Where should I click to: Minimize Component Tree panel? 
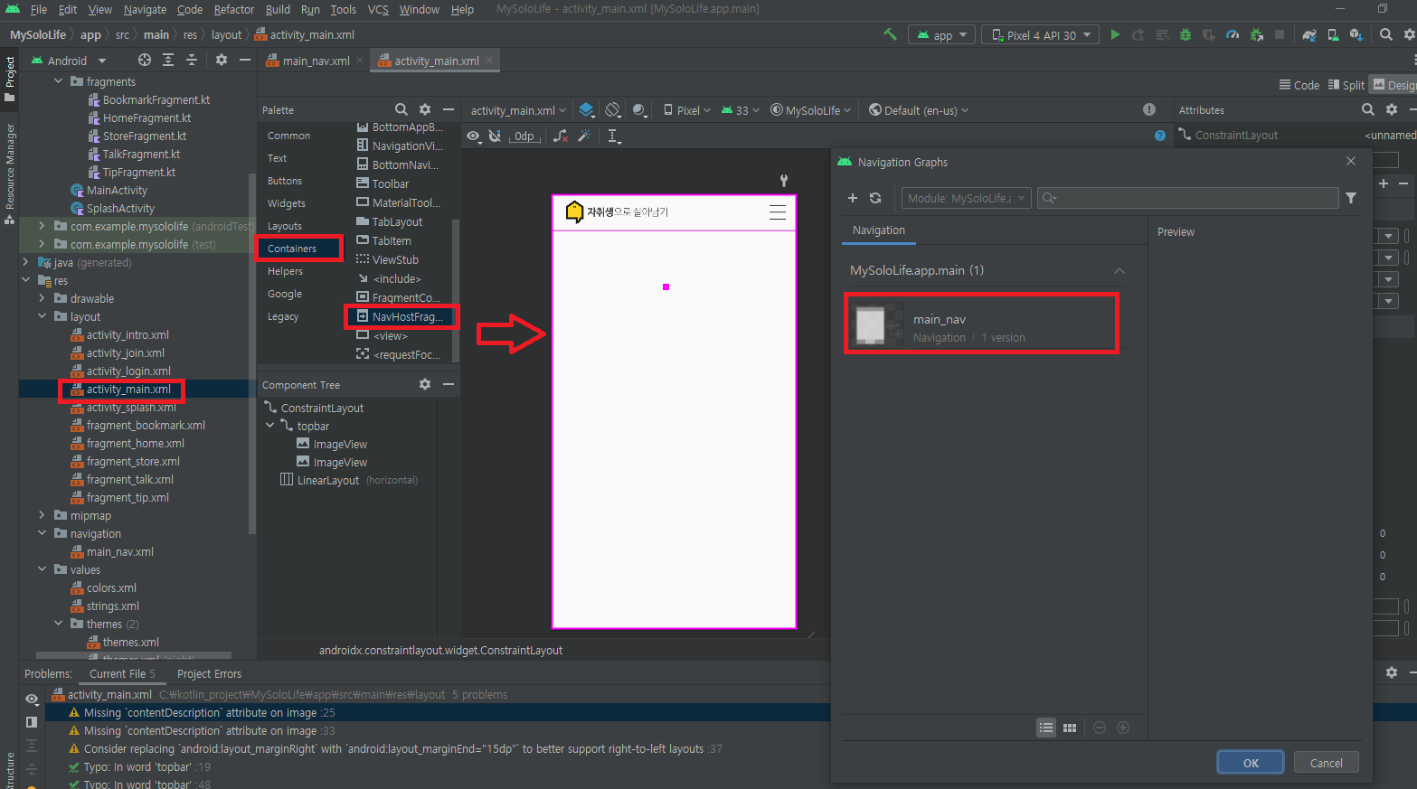449,384
